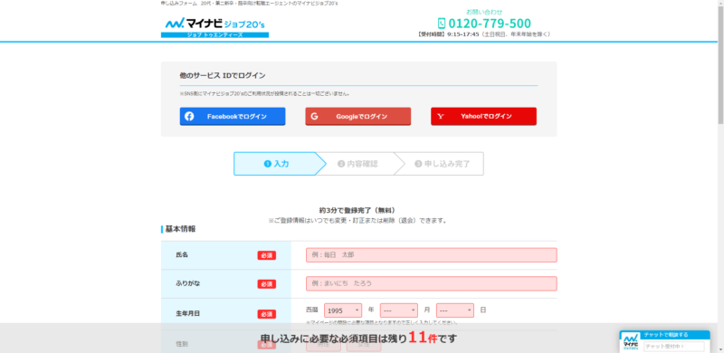
Task: Open the birth year dropdown showing 1995
Action: pyautogui.click(x=343, y=310)
